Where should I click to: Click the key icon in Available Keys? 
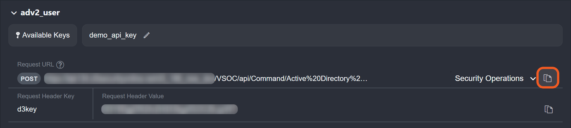point(18,35)
